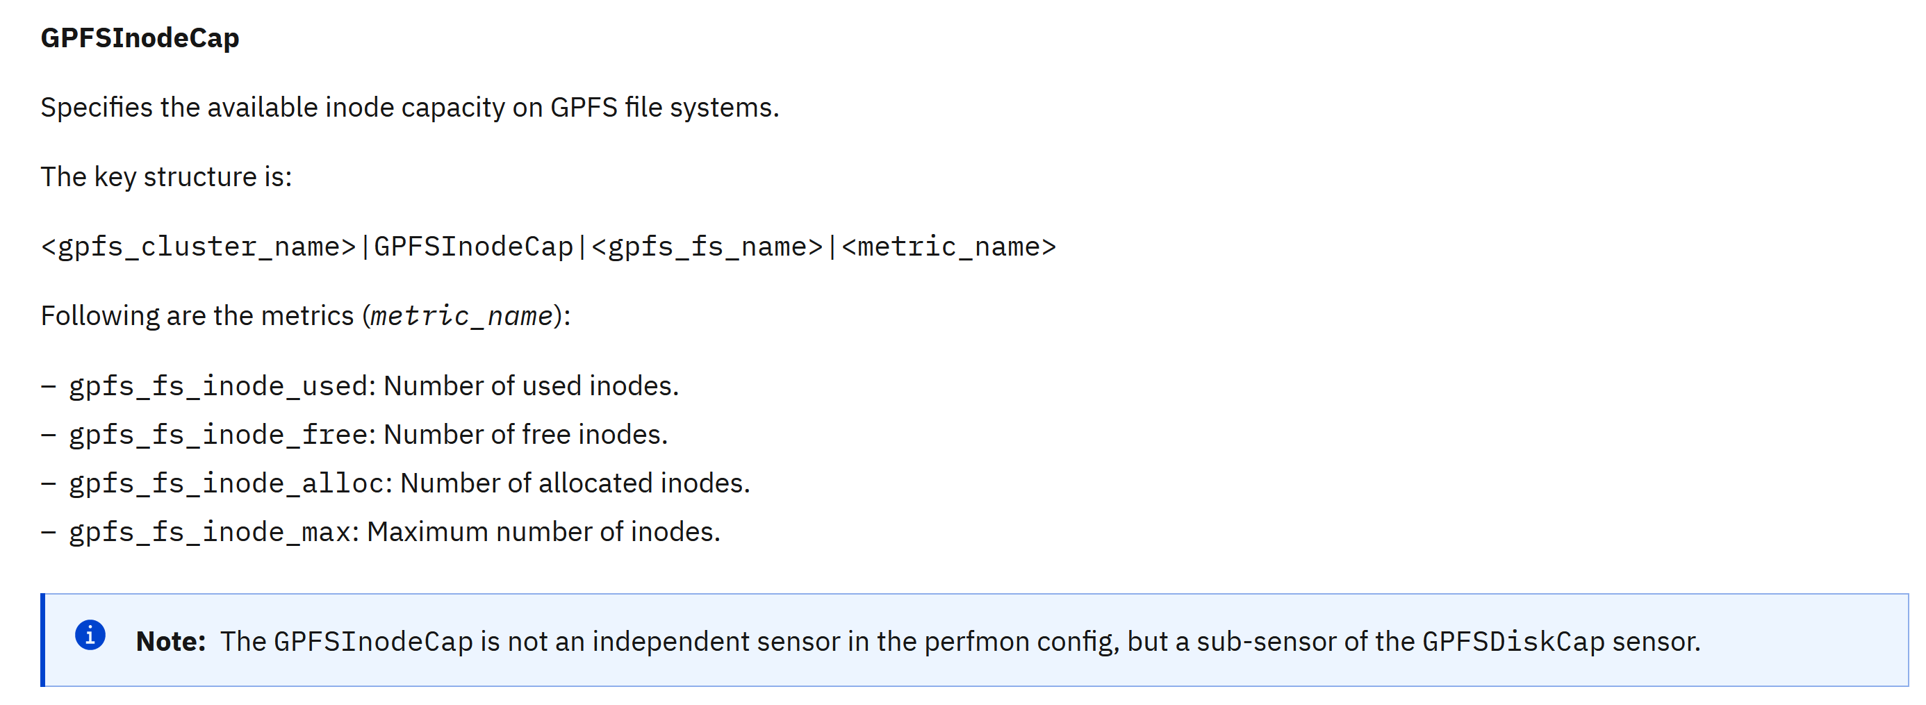Image resolution: width=1926 pixels, height=705 pixels.
Task: Click "Number of free inodes" description
Action: tap(525, 435)
